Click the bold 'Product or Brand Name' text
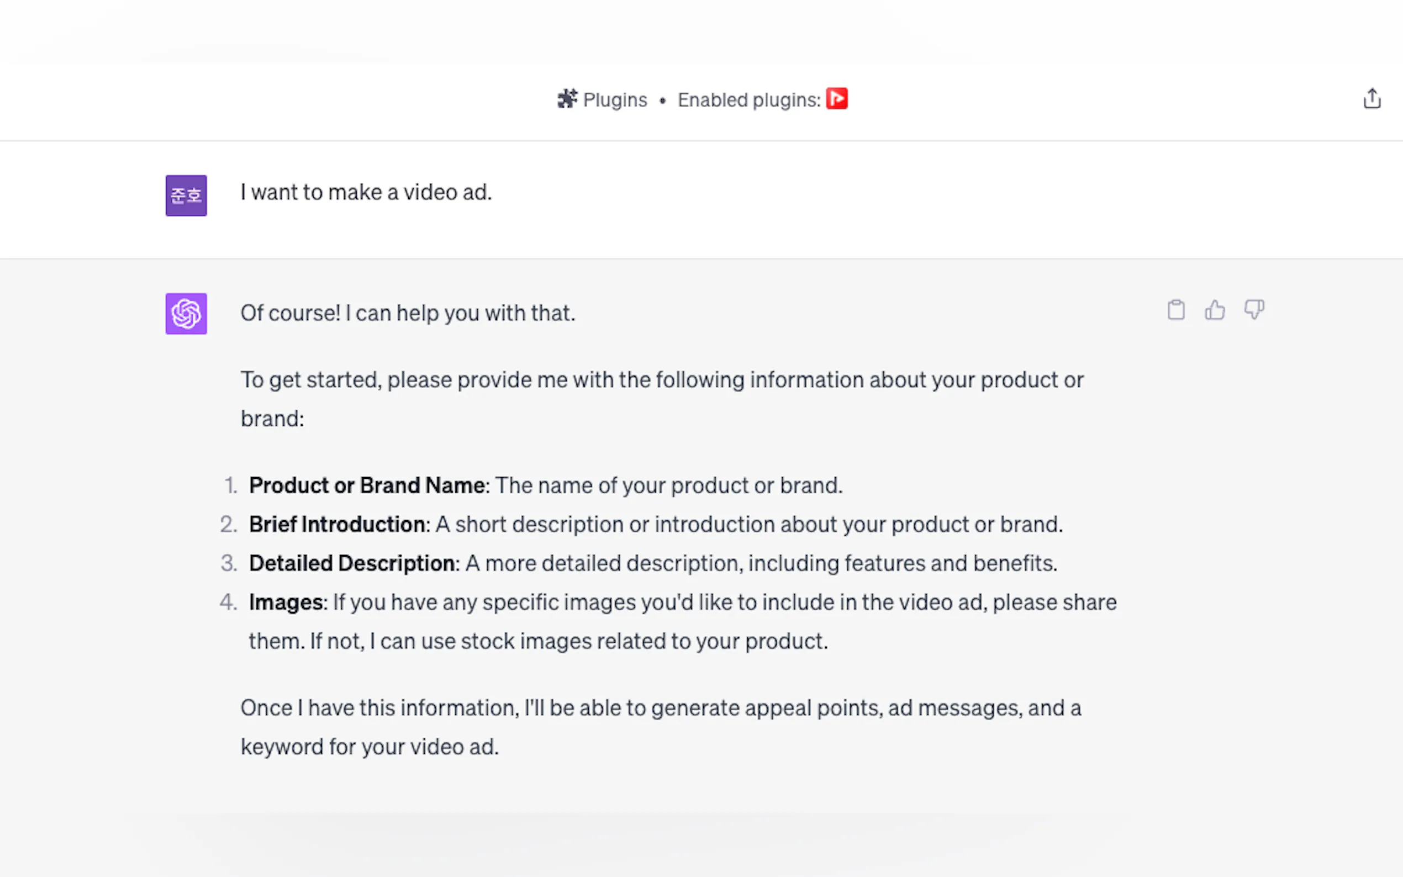Viewport: 1403px width, 877px height. [x=367, y=485]
